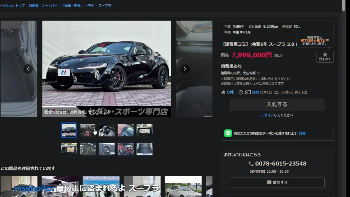Screen dimensions: 350x197
Task: Select the red and black seat thumbnail in the second row
Action: pyautogui.click(x=126, y=149)
